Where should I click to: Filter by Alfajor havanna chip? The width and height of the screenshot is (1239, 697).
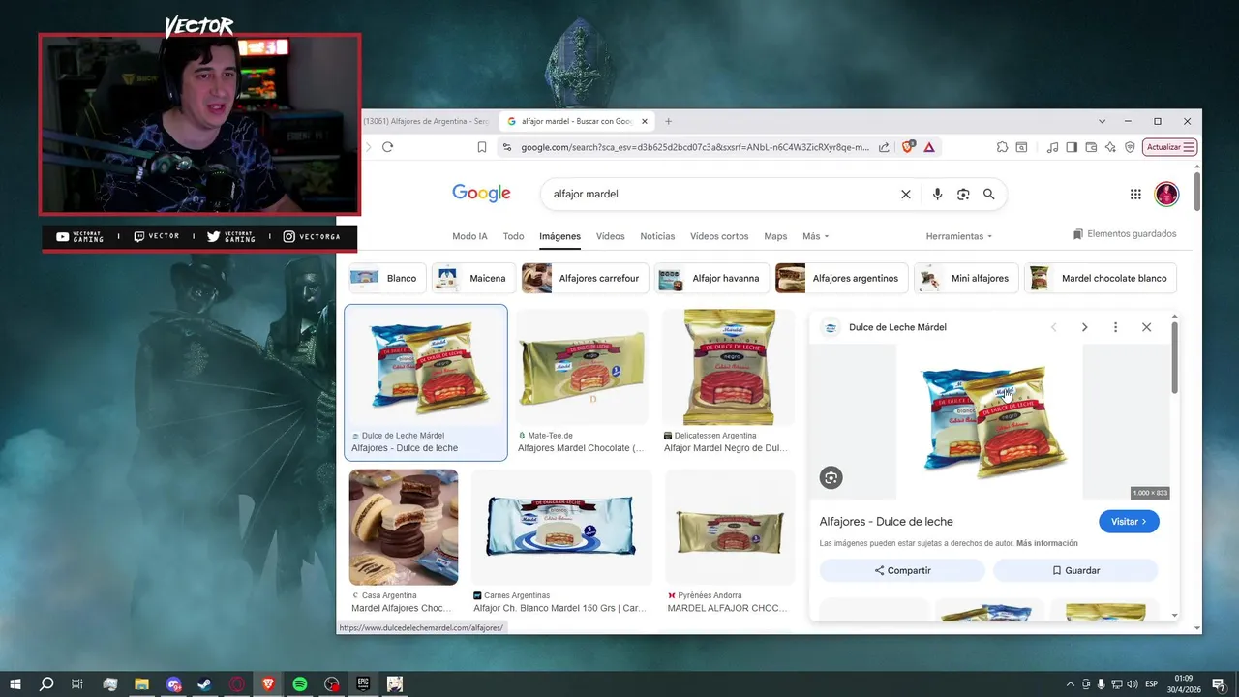[711, 278]
